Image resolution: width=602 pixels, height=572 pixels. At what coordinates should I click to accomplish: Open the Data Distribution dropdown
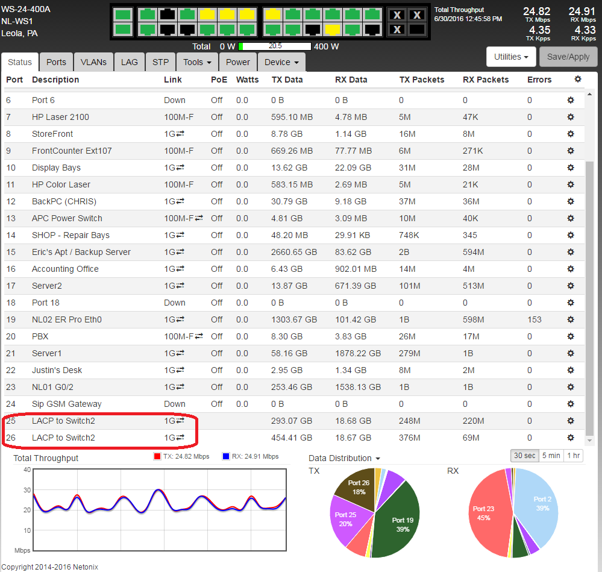(345, 459)
